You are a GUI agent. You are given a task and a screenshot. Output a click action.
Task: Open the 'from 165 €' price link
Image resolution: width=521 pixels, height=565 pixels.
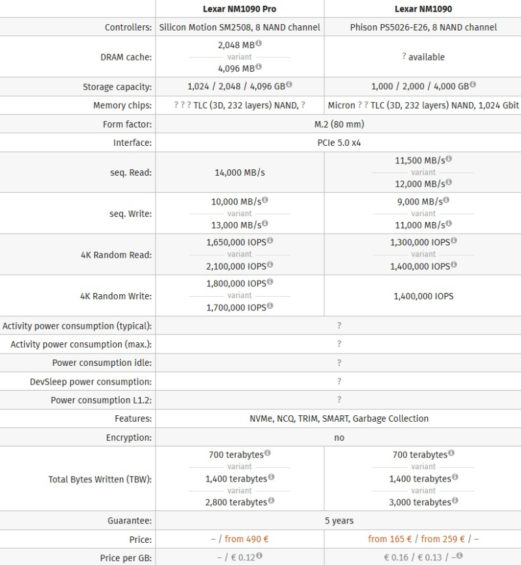click(389, 539)
